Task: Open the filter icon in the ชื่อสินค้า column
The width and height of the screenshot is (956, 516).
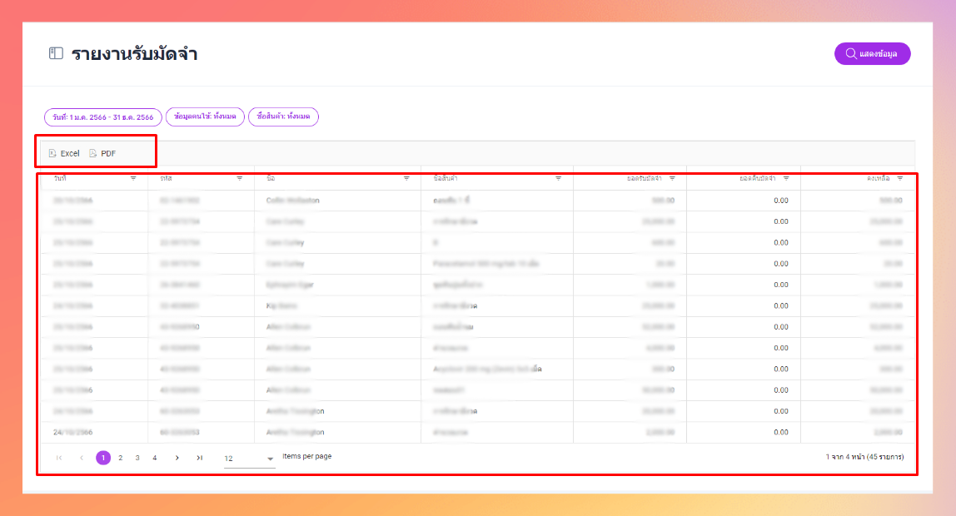Action: pyautogui.click(x=559, y=178)
